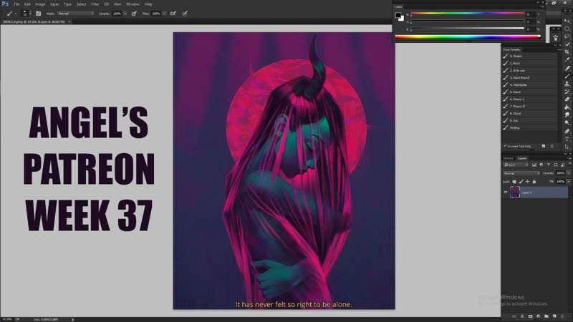Image resolution: width=573 pixels, height=322 pixels.
Task: Open the File menu
Action: point(16,4)
